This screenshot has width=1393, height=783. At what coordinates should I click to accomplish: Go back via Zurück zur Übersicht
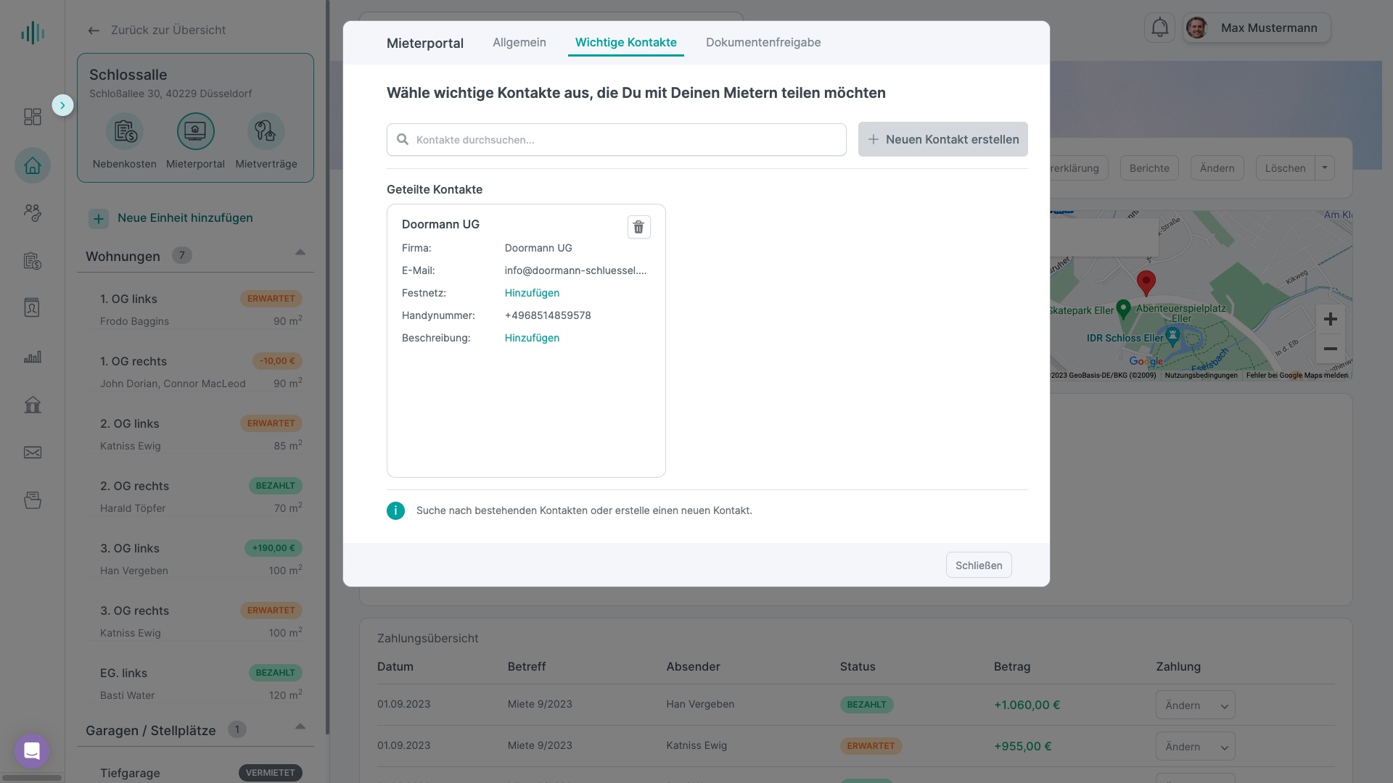click(157, 30)
